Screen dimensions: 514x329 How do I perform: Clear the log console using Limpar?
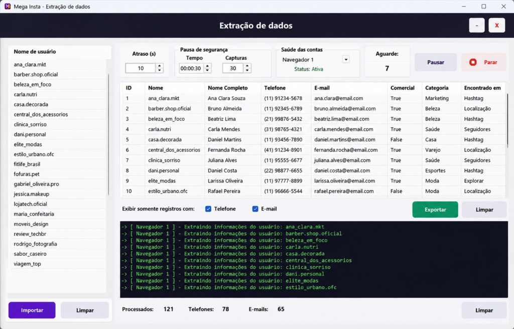pos(484,310)
